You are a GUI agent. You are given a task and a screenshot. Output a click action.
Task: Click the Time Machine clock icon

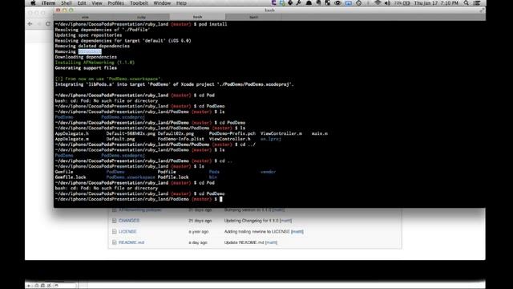(359, 3)
